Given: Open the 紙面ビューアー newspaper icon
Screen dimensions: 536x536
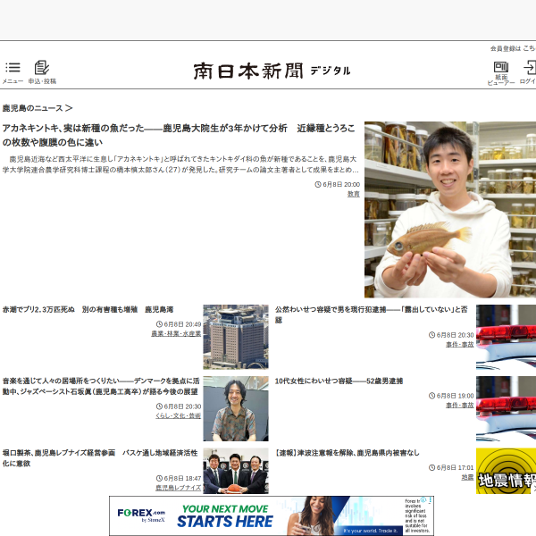Looking at the screenshot, I should [x=501, y=67].
